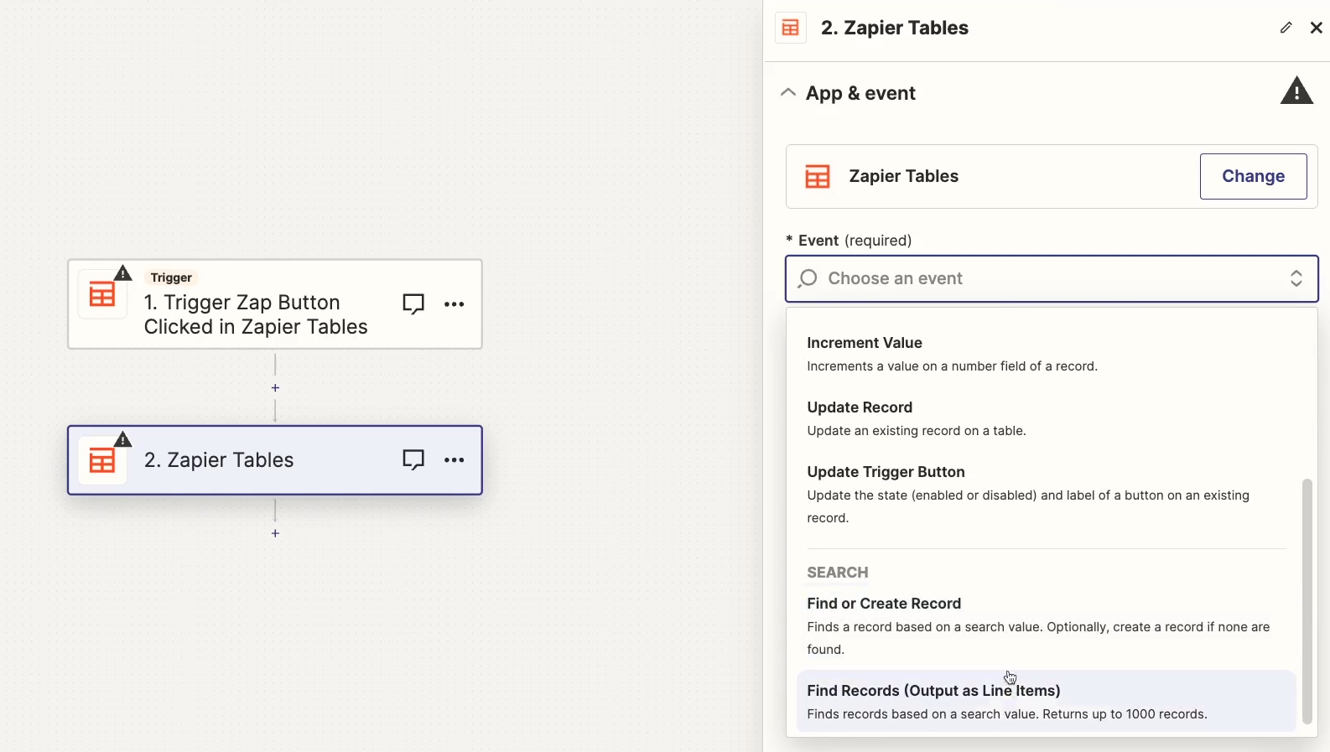Open the three-dot menu on step 2
Viewport: 1330px width, 752px height.
(x=455, y=460)
